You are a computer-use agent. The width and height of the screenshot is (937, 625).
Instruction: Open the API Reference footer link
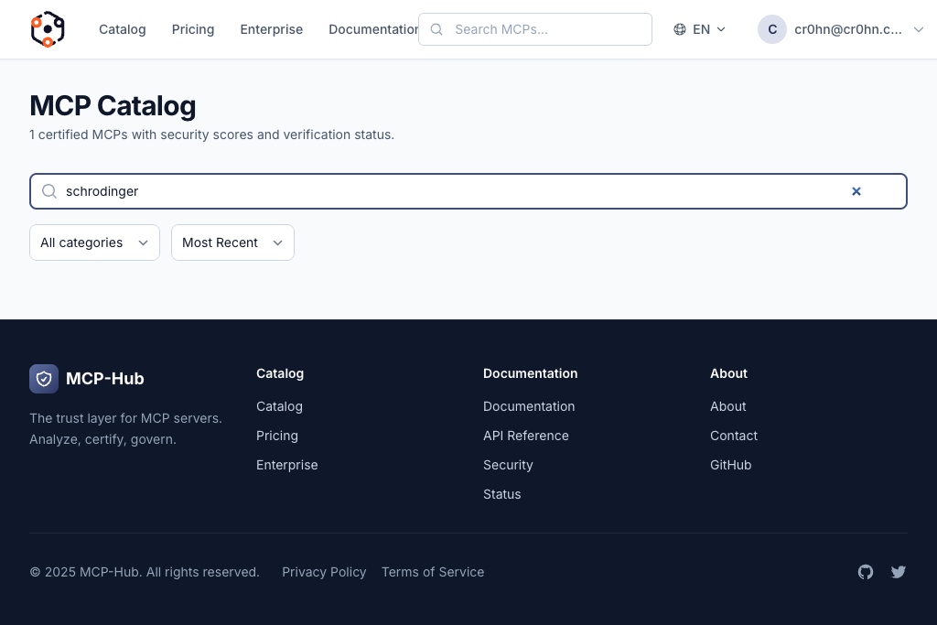pos(526,436)
